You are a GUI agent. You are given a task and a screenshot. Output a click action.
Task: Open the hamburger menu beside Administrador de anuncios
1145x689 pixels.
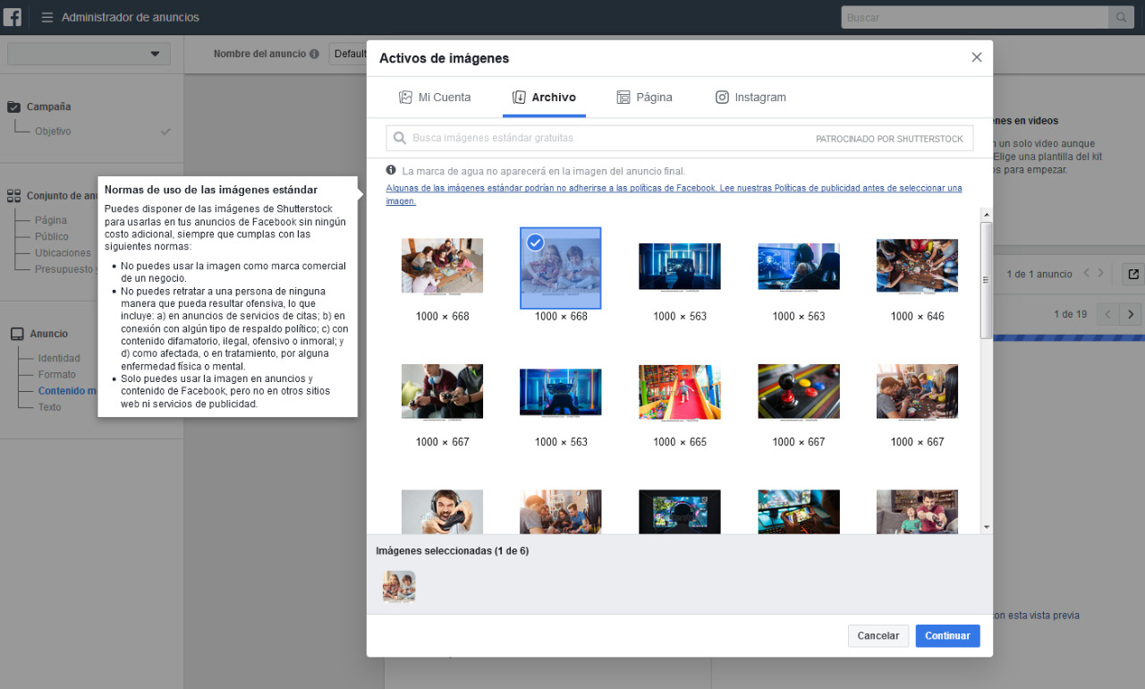[x=47, y=17]
